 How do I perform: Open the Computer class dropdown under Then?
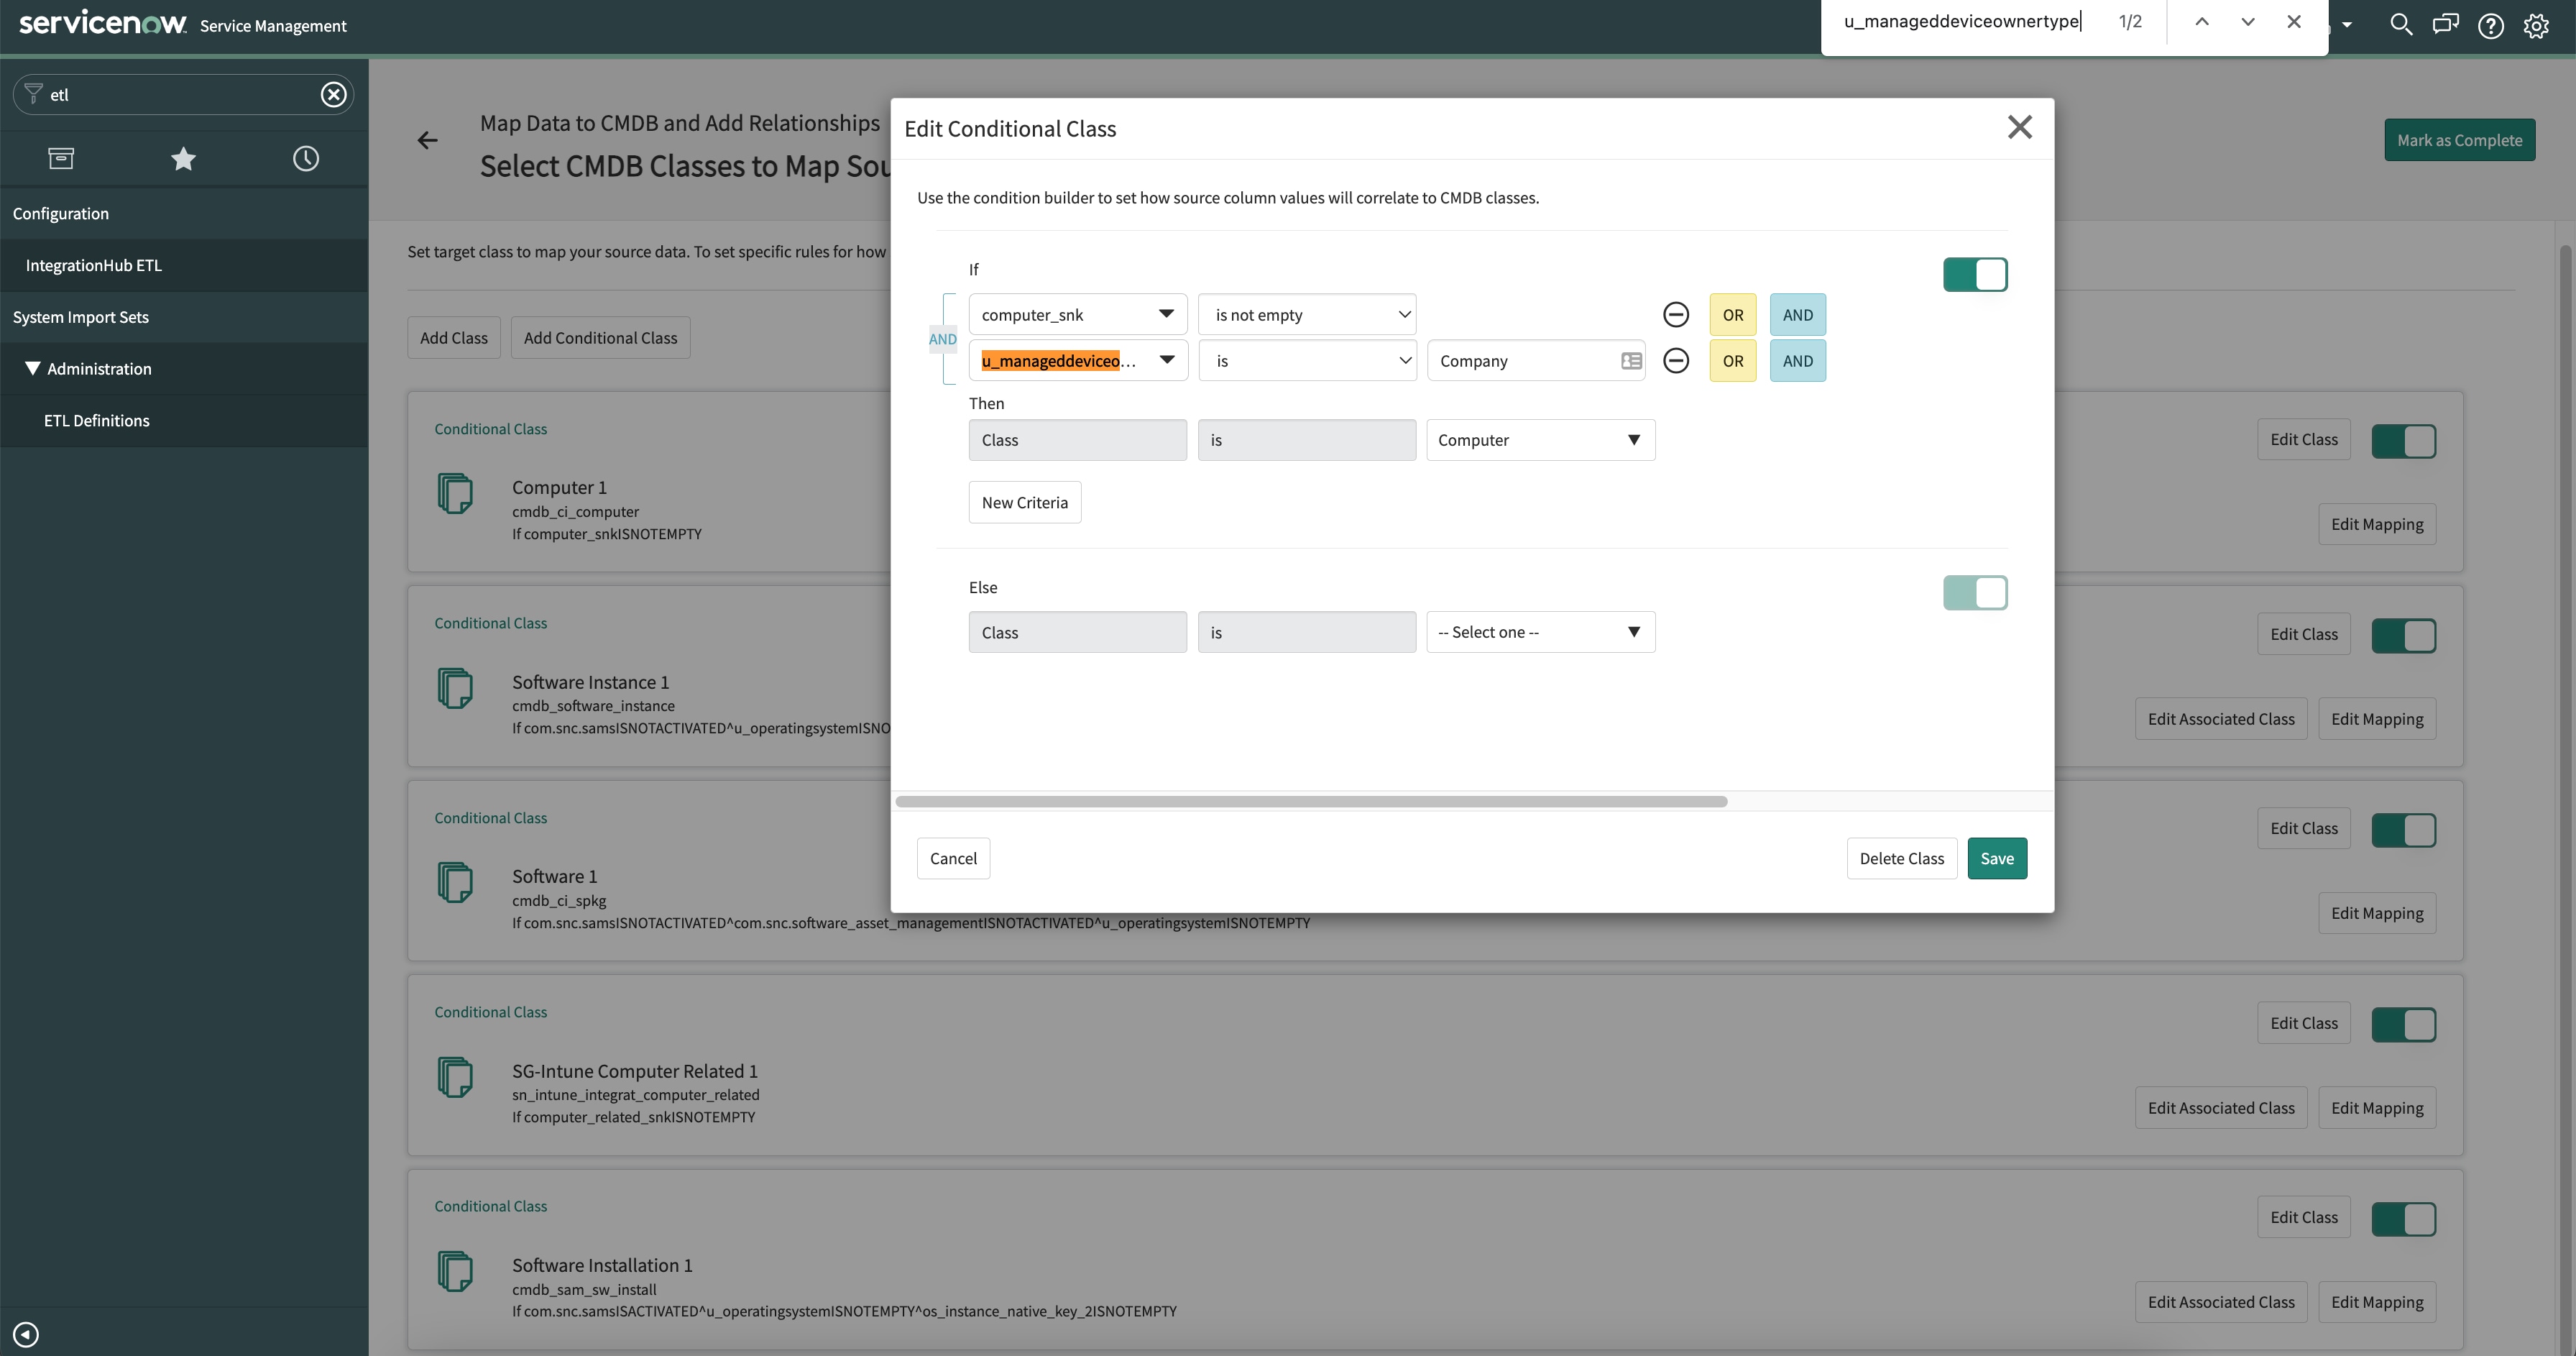point(1540,440)
